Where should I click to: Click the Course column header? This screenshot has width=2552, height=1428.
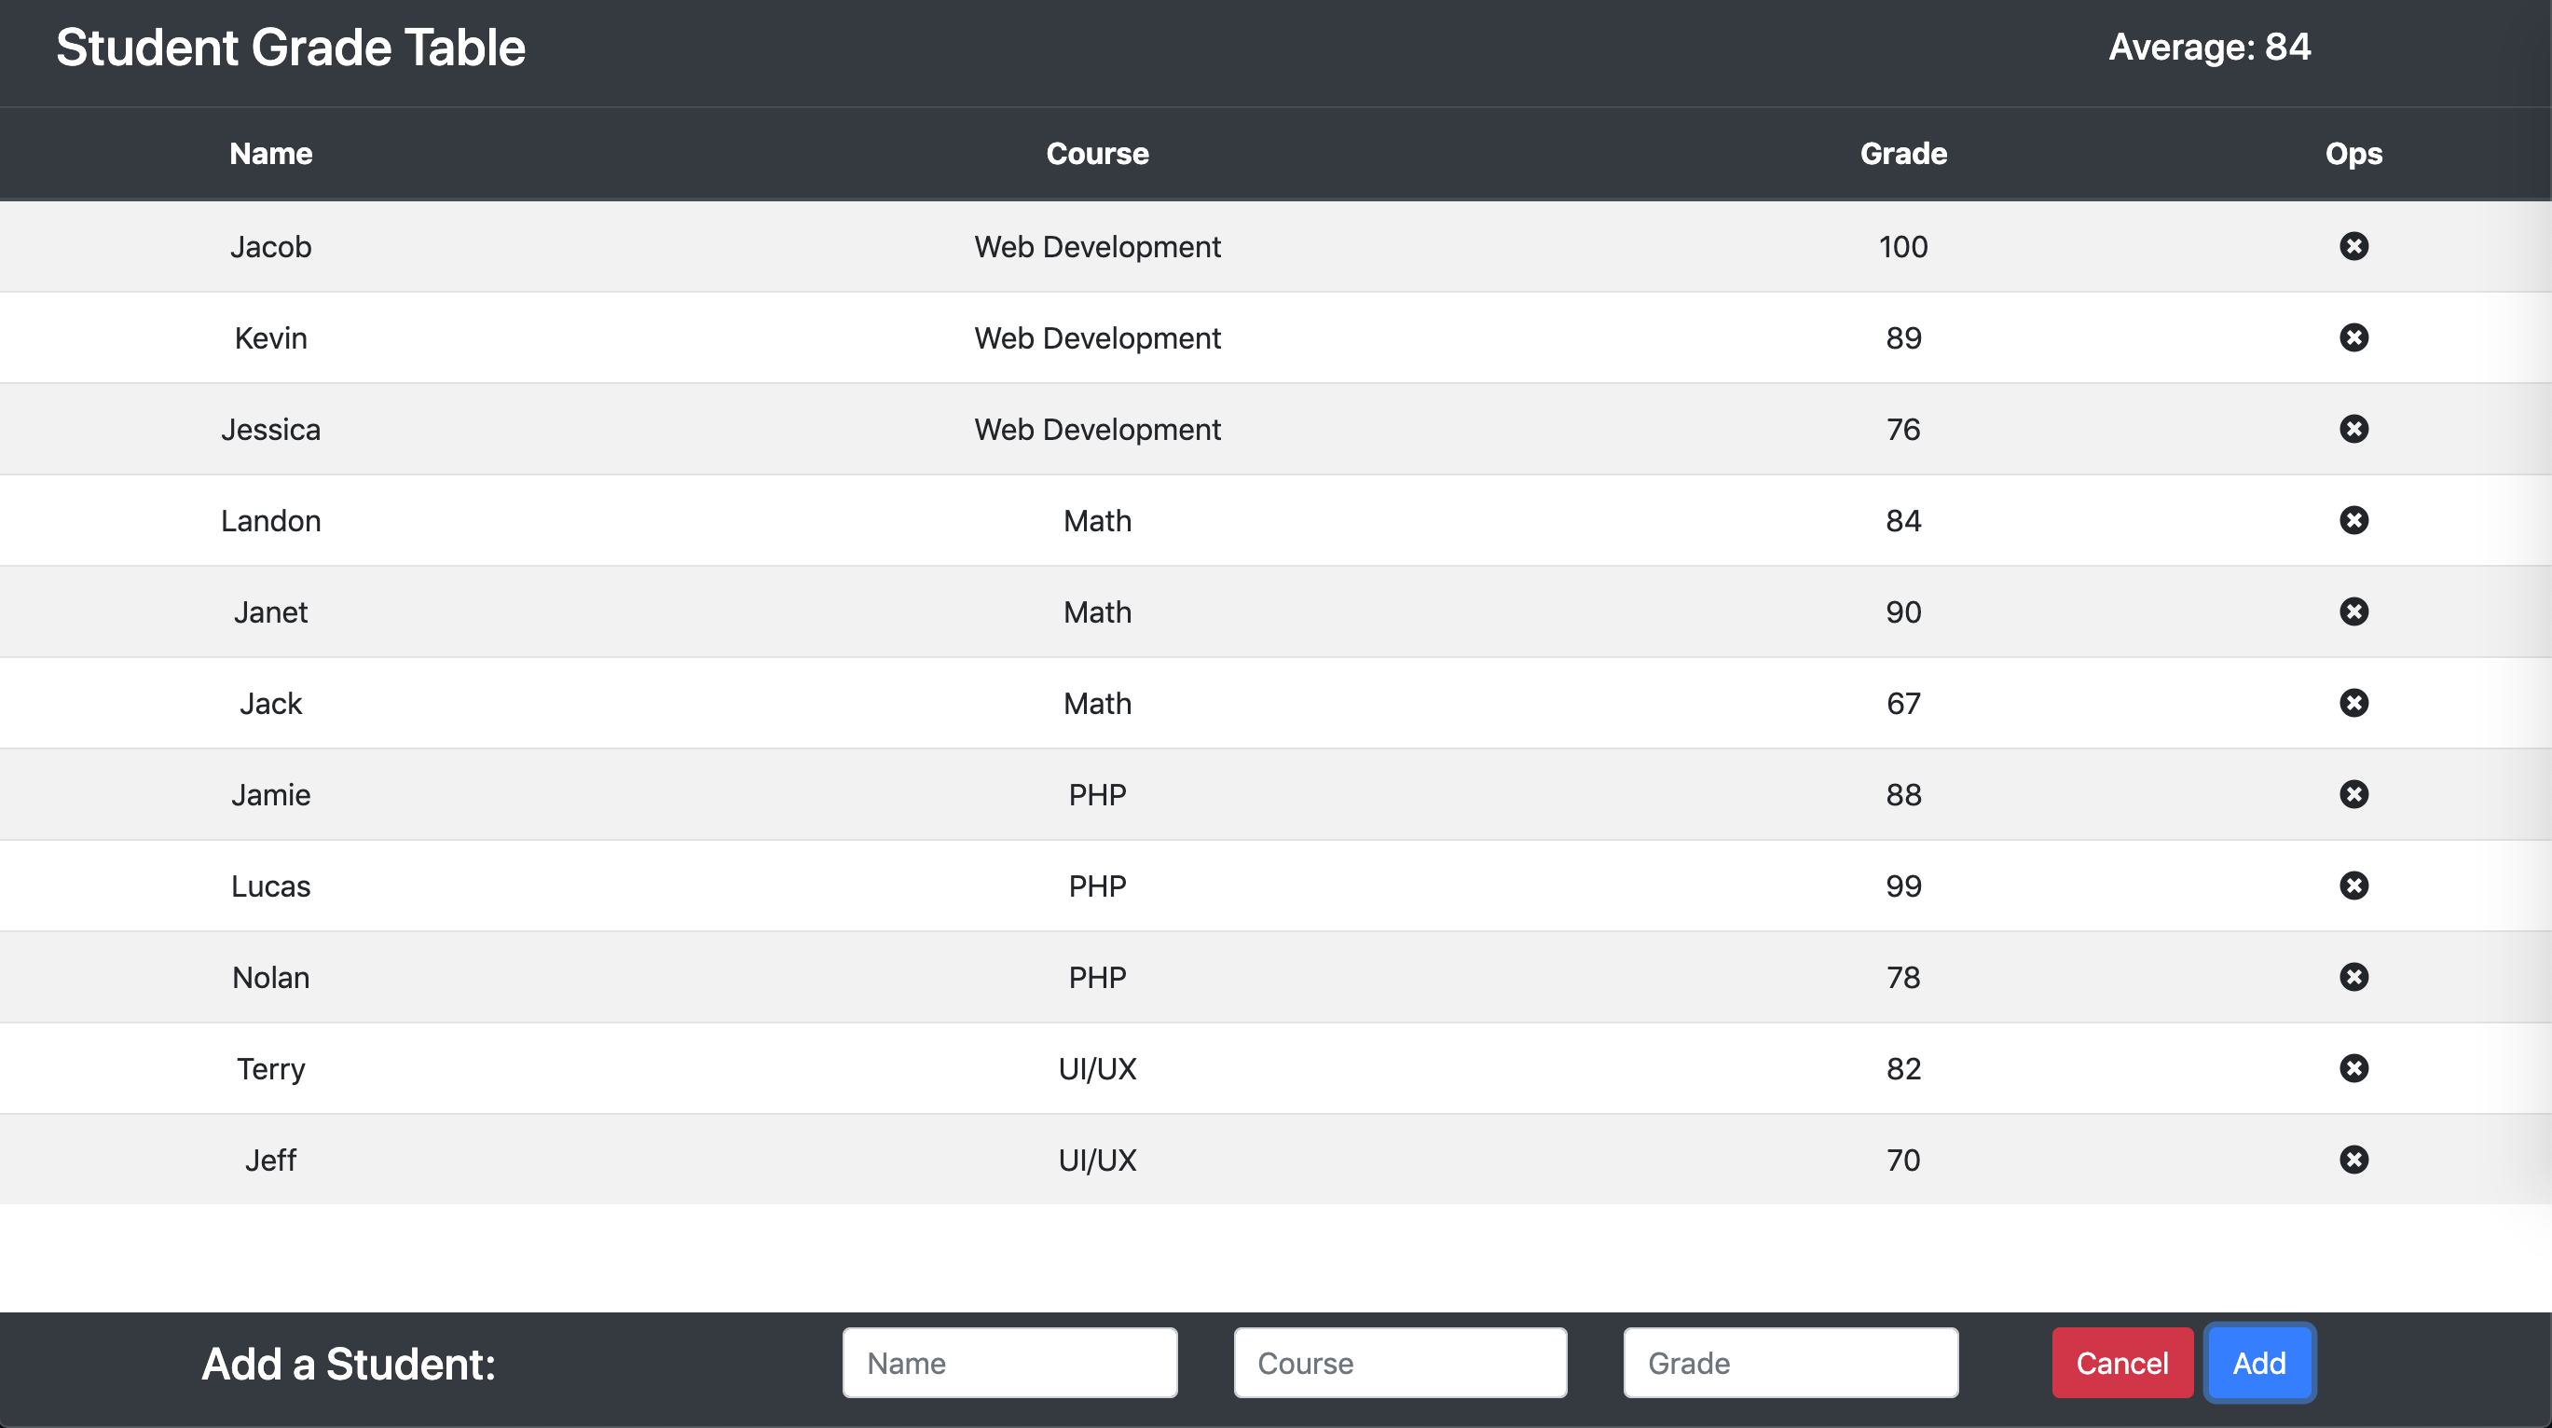click(x=1097, y=154)
